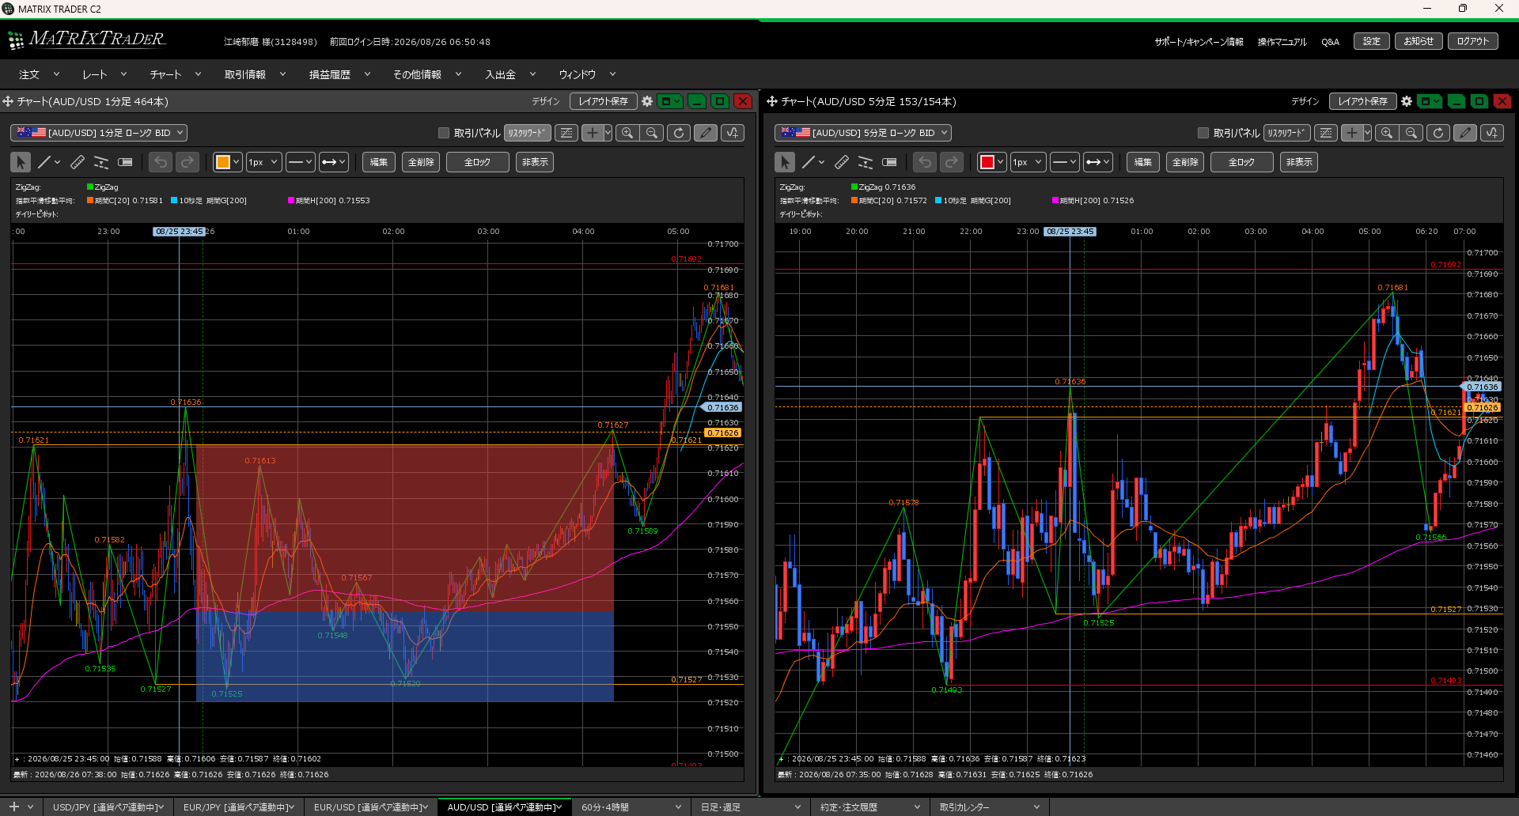Select the rectangle label tool in the 1分足 chart

125,162
